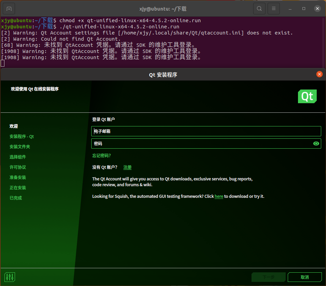326x286 pixels.
Task: Click the 登录 Qt 账户 heading
Action: [103, 120]
